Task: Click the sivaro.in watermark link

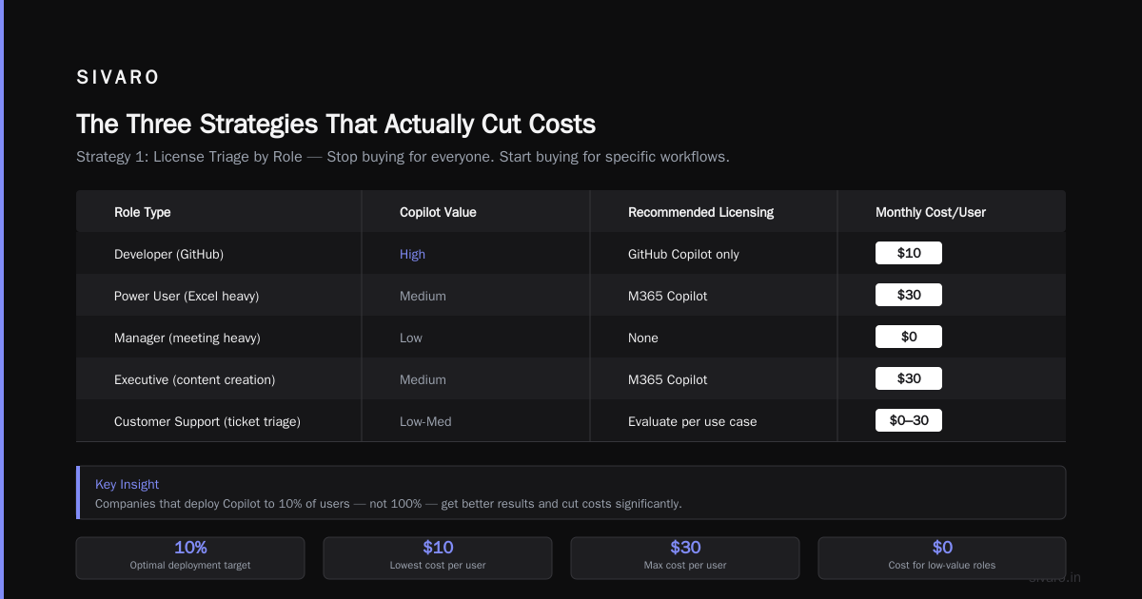Action: (x=1054, y=577)
